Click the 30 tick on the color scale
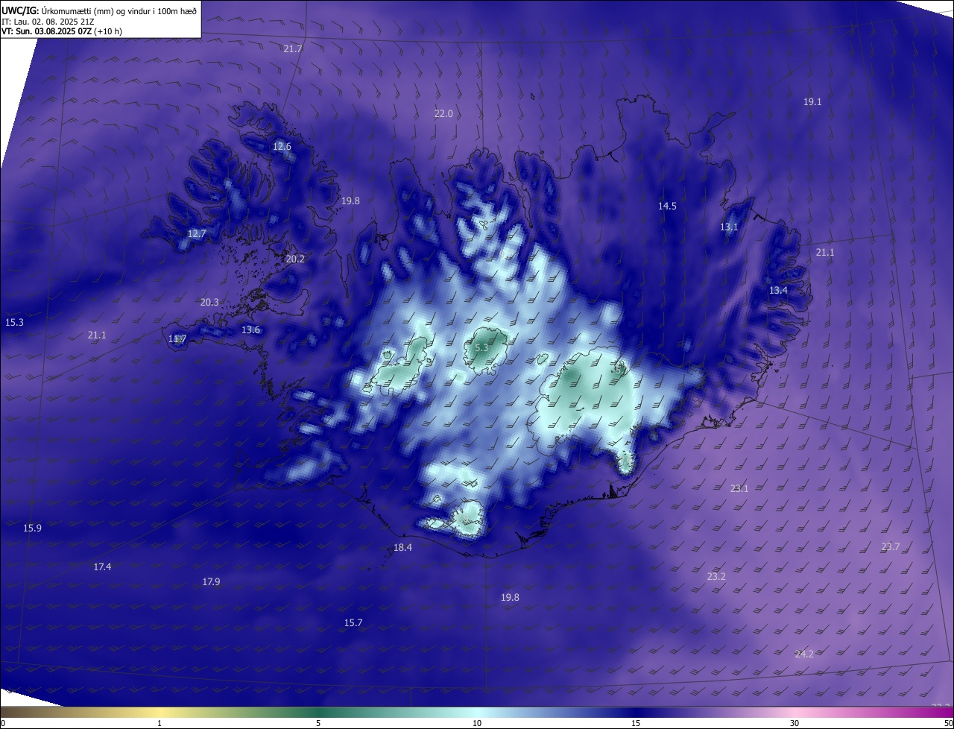Image resolution: width=954 pixels, height=729 pixels. 795,723
